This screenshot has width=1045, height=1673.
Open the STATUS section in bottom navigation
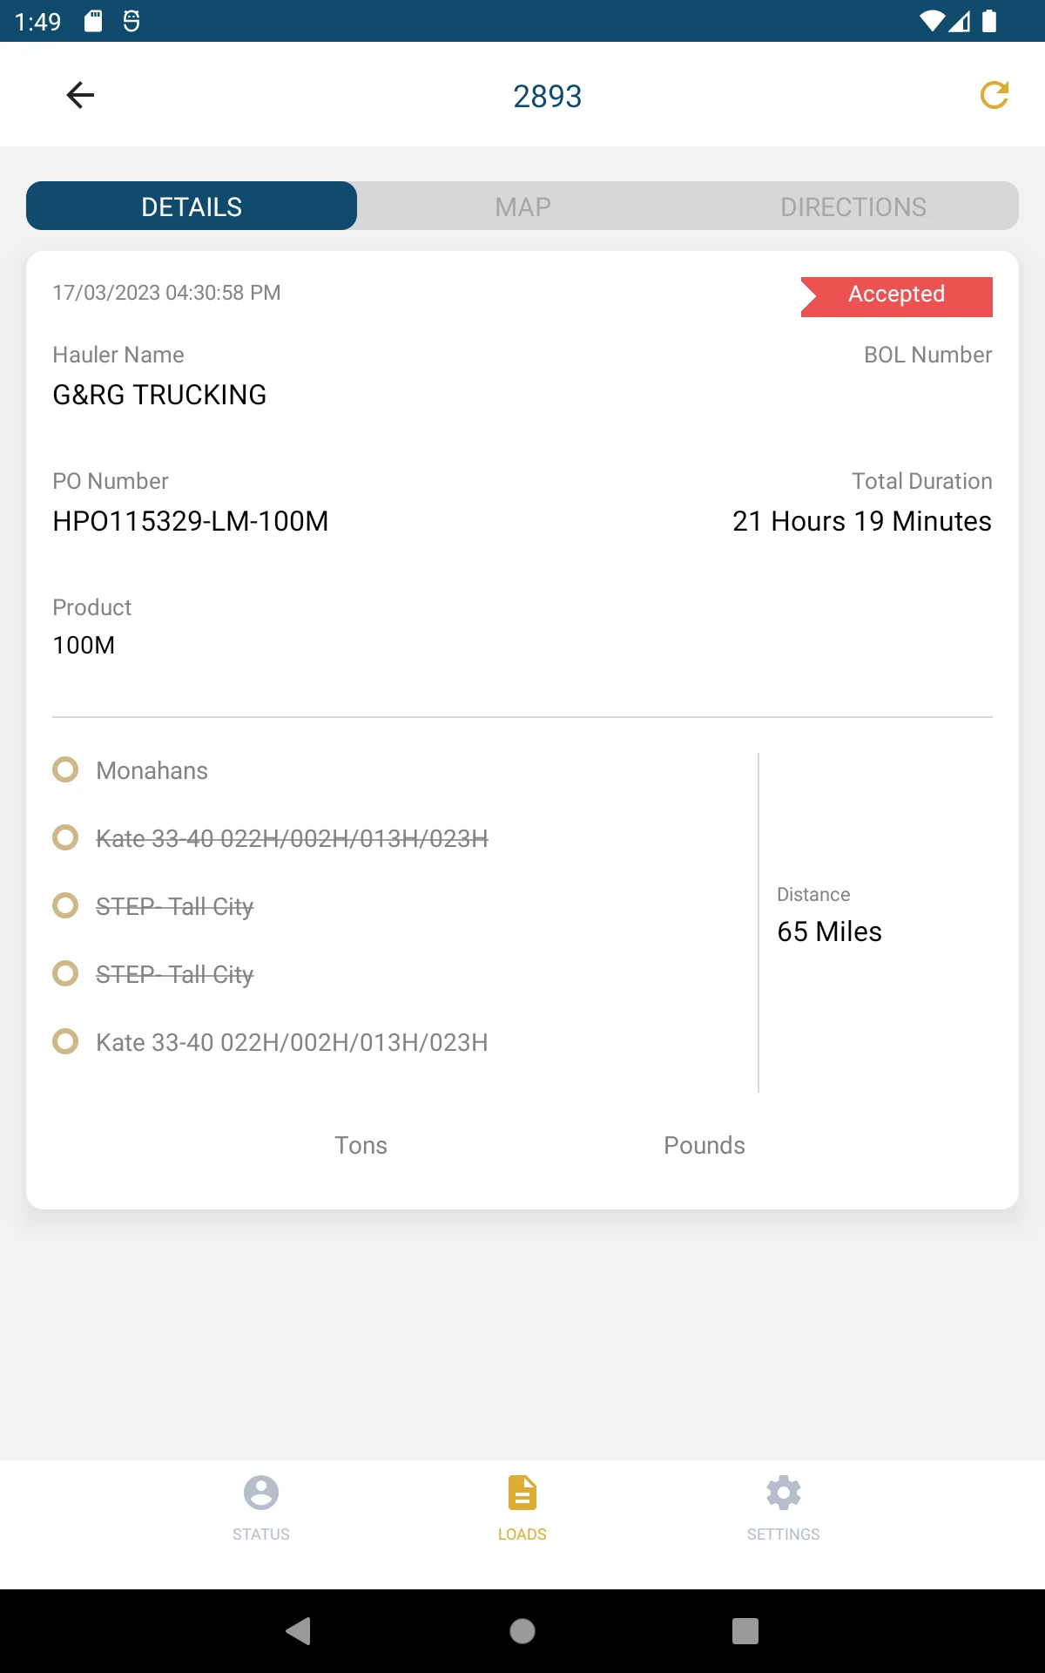261,1508
